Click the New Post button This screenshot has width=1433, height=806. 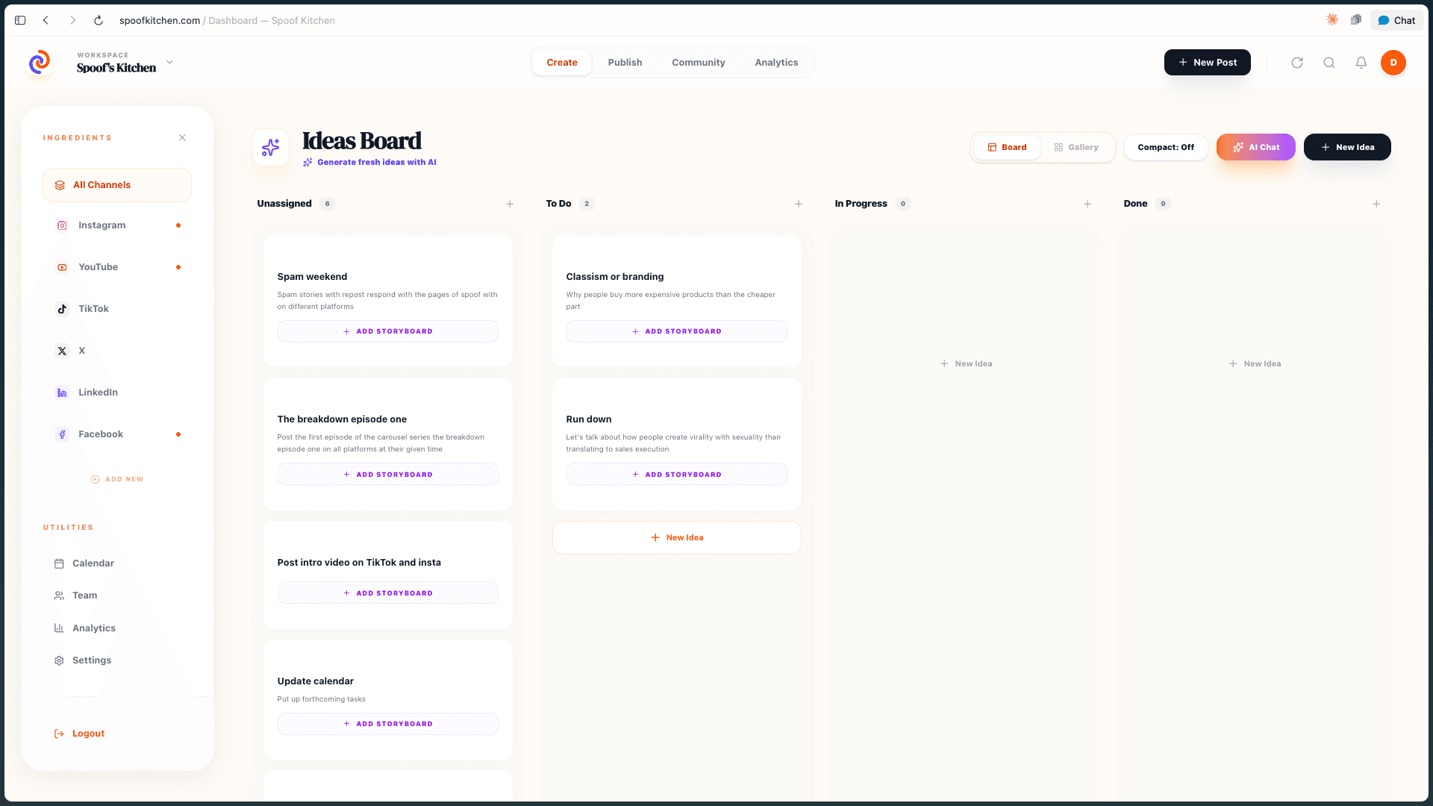[x=1208, y=63]
